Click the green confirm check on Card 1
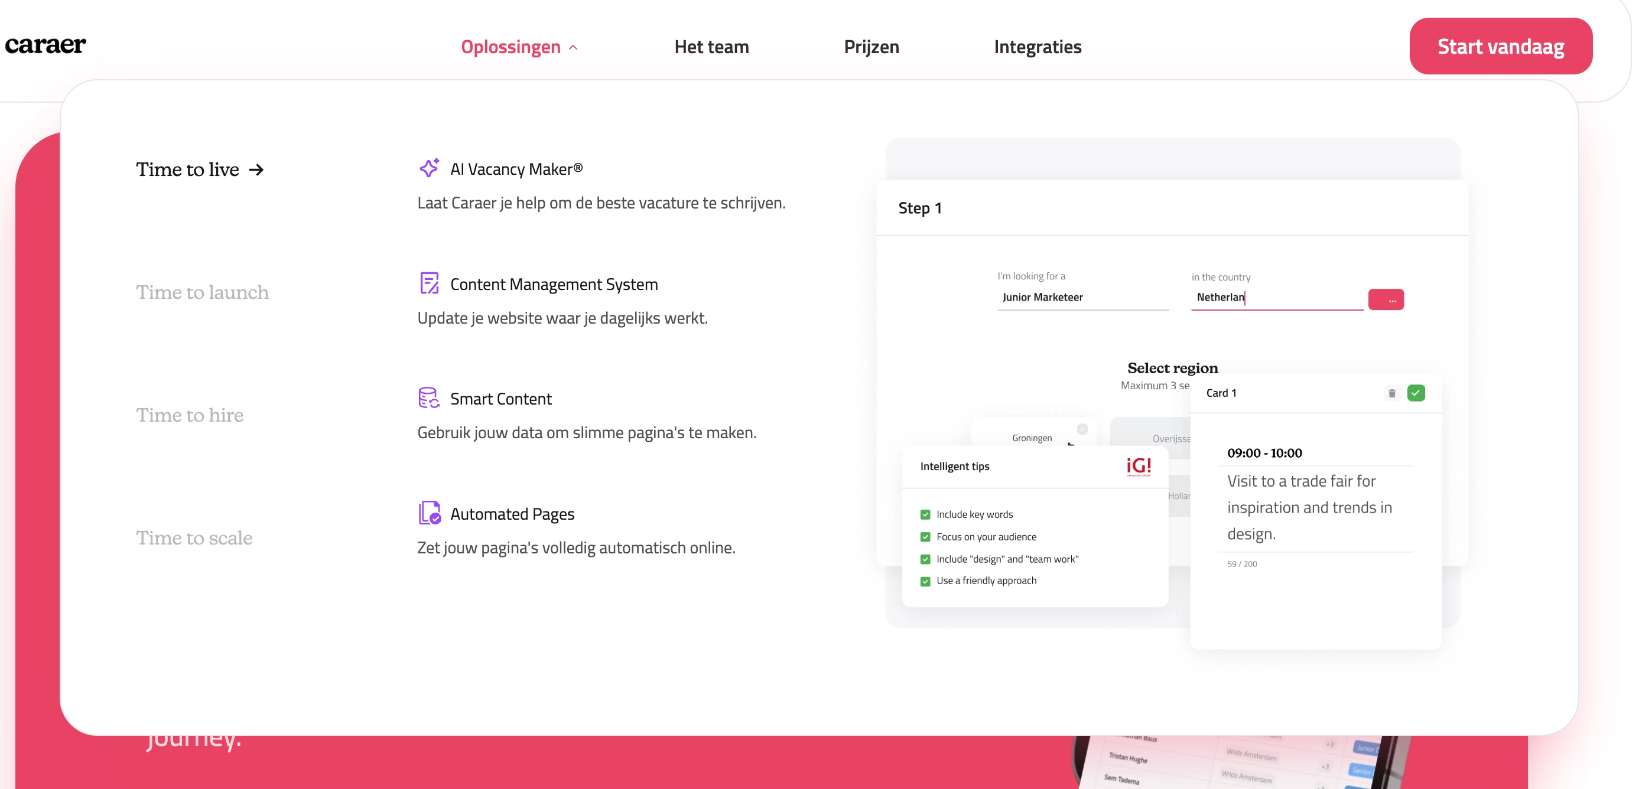 1416,393
